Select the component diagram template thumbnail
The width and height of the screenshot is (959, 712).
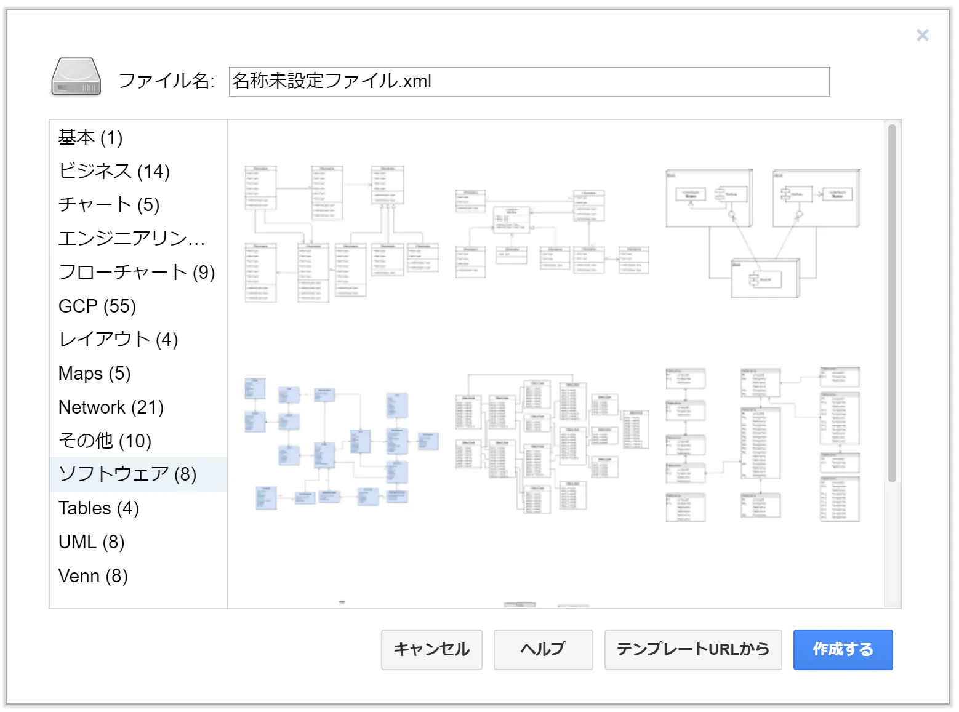click(x=763, y=234)
